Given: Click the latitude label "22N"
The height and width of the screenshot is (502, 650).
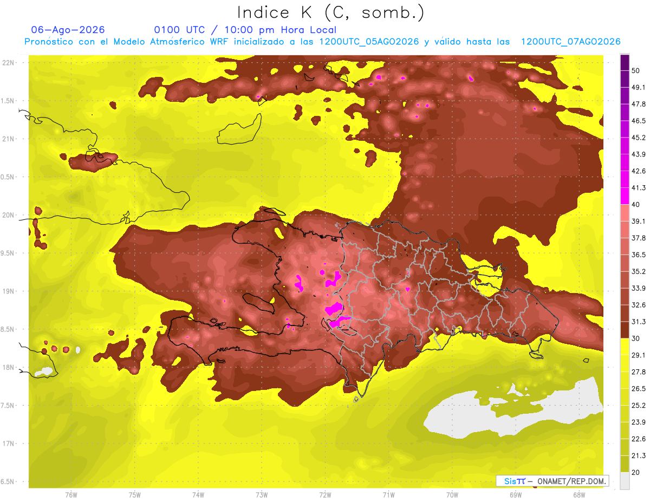Looking at the screenshot, I should tap(9, 63).
